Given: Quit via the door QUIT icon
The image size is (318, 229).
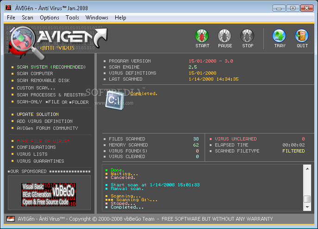Looking at the screenshot, I should coord(302,36).
